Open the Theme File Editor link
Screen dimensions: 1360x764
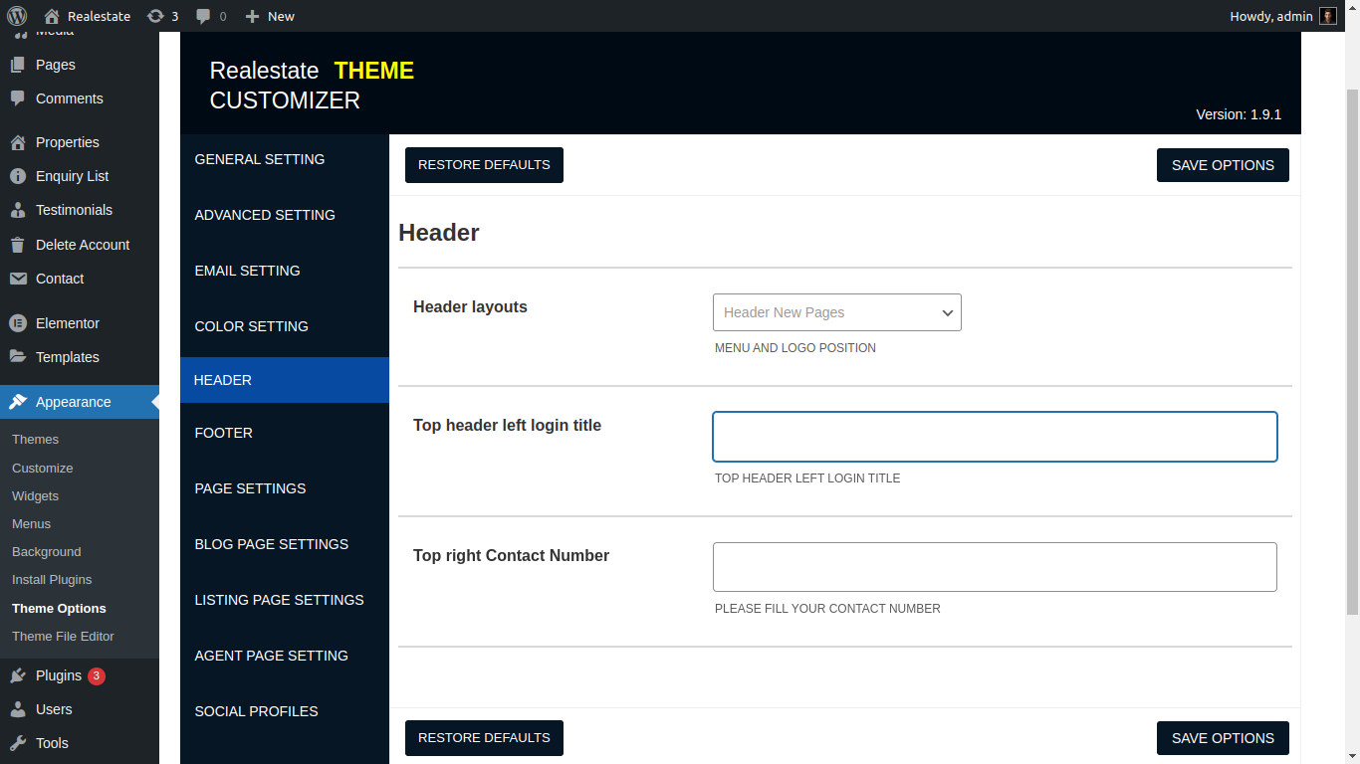63,636
